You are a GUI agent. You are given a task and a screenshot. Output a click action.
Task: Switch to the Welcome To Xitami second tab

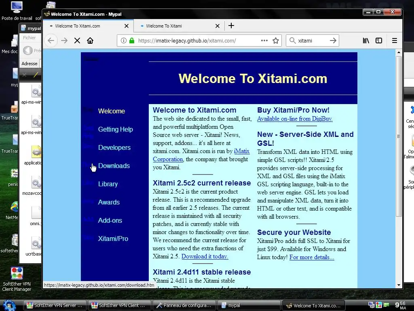pos(179,26)
